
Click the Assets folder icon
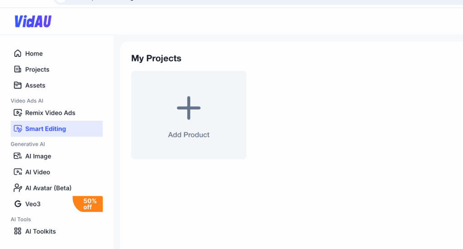[18, 85]
